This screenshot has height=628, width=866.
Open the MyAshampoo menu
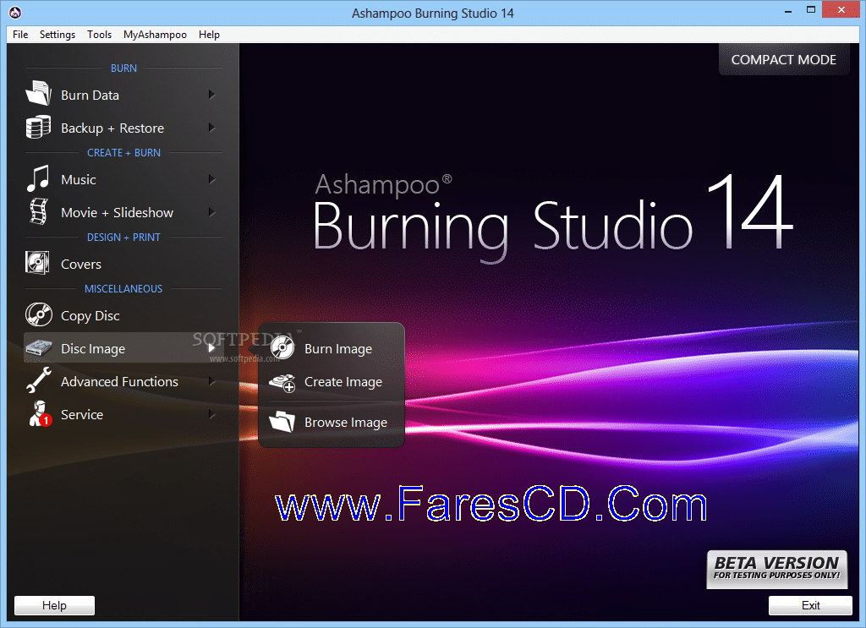click(x=156, y=34)
